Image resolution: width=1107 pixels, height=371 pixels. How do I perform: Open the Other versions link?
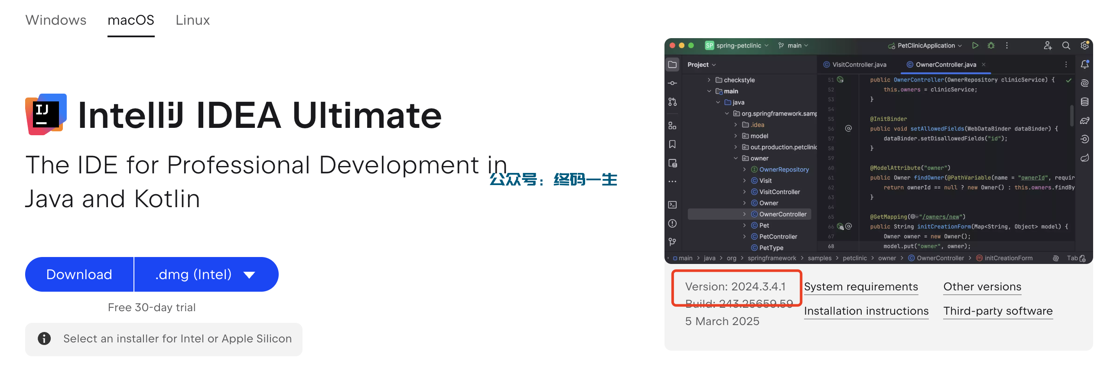(x=983, y=287)
